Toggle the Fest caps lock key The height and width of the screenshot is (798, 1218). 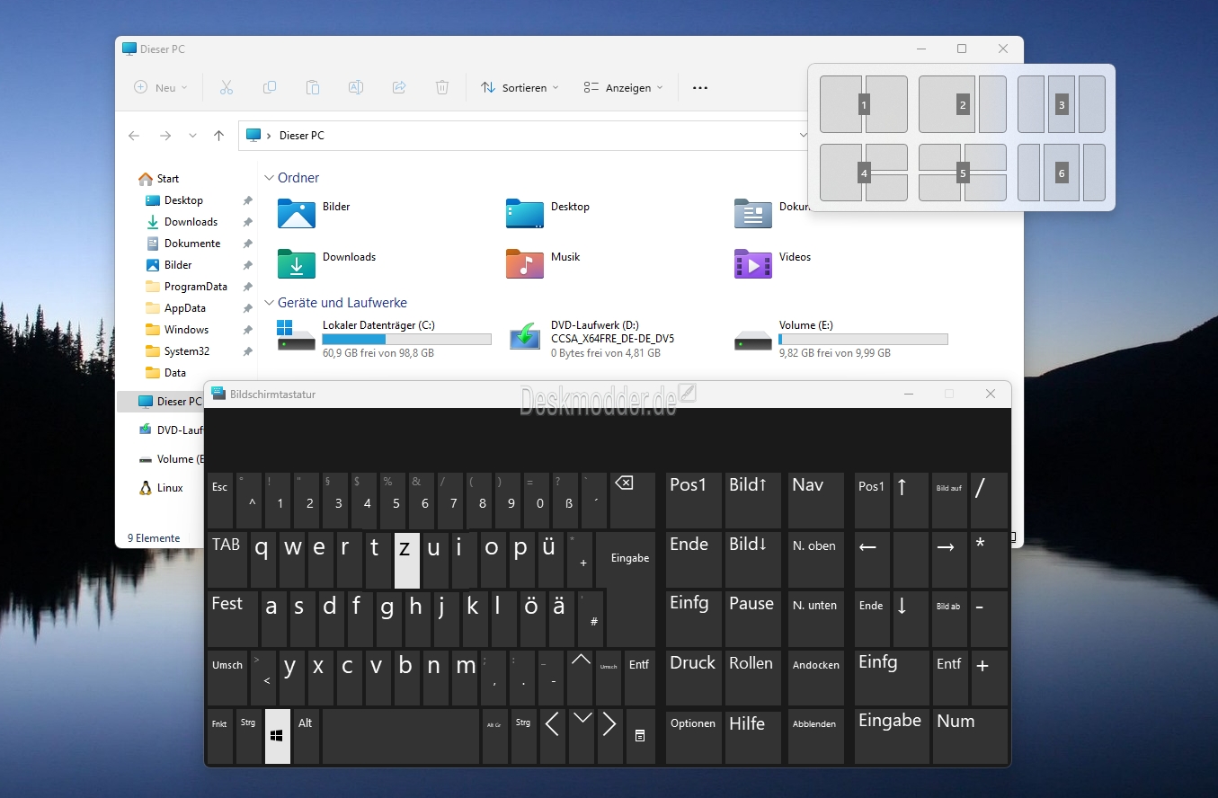pos(232,618)
